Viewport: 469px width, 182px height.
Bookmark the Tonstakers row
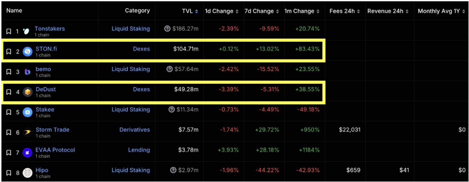click(x=9, y=31)
